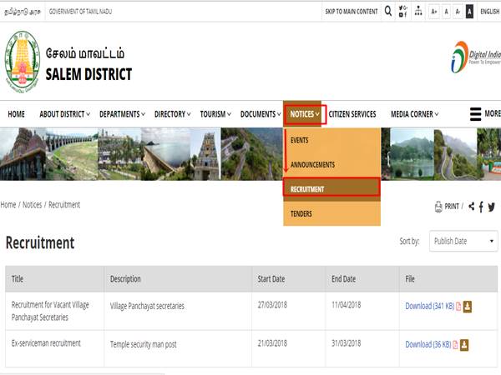
Task: Click PDF icon for 36 KB file
Action: pos(455,345)
